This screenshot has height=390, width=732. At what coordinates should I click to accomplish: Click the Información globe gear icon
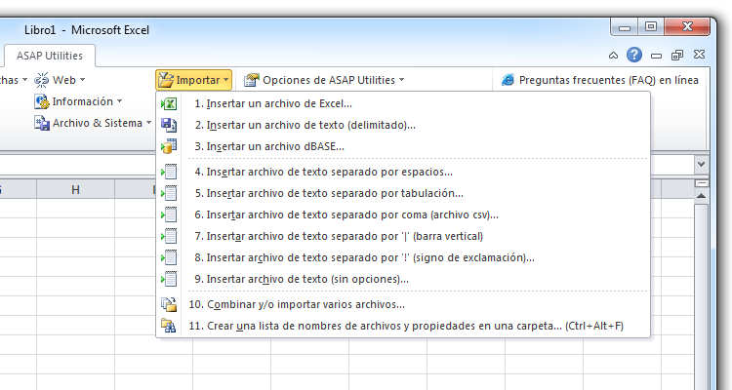point(42,101)
